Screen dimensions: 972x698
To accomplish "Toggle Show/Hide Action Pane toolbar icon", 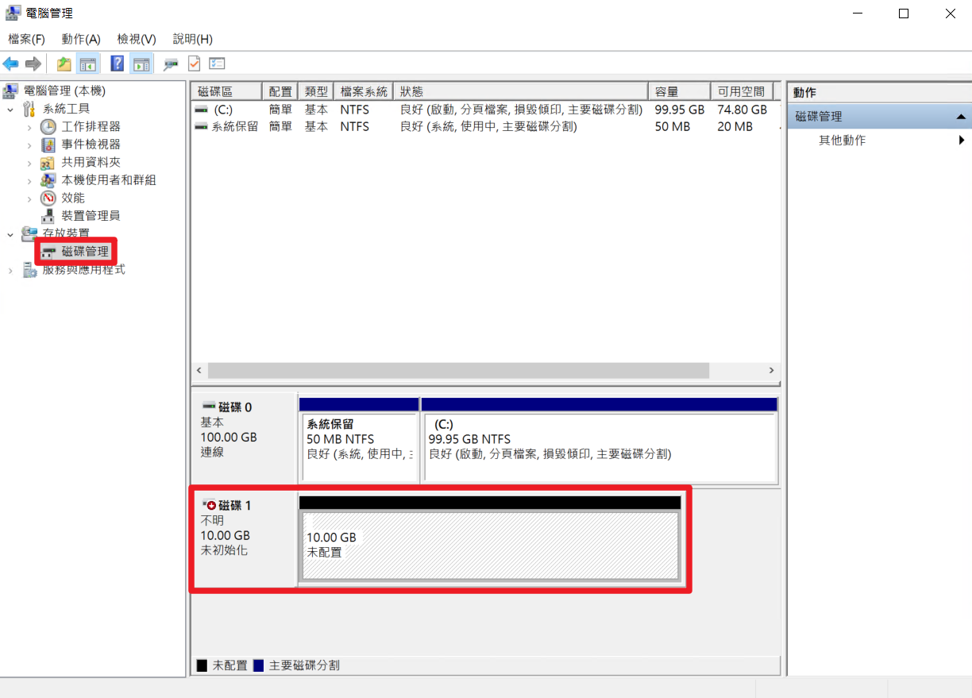I will coord(141,64).
